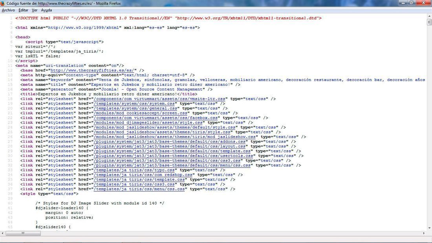Open the Ayuda menu
Image resolution: width=432 pixels, height=243 pixels.
[46, 10]
